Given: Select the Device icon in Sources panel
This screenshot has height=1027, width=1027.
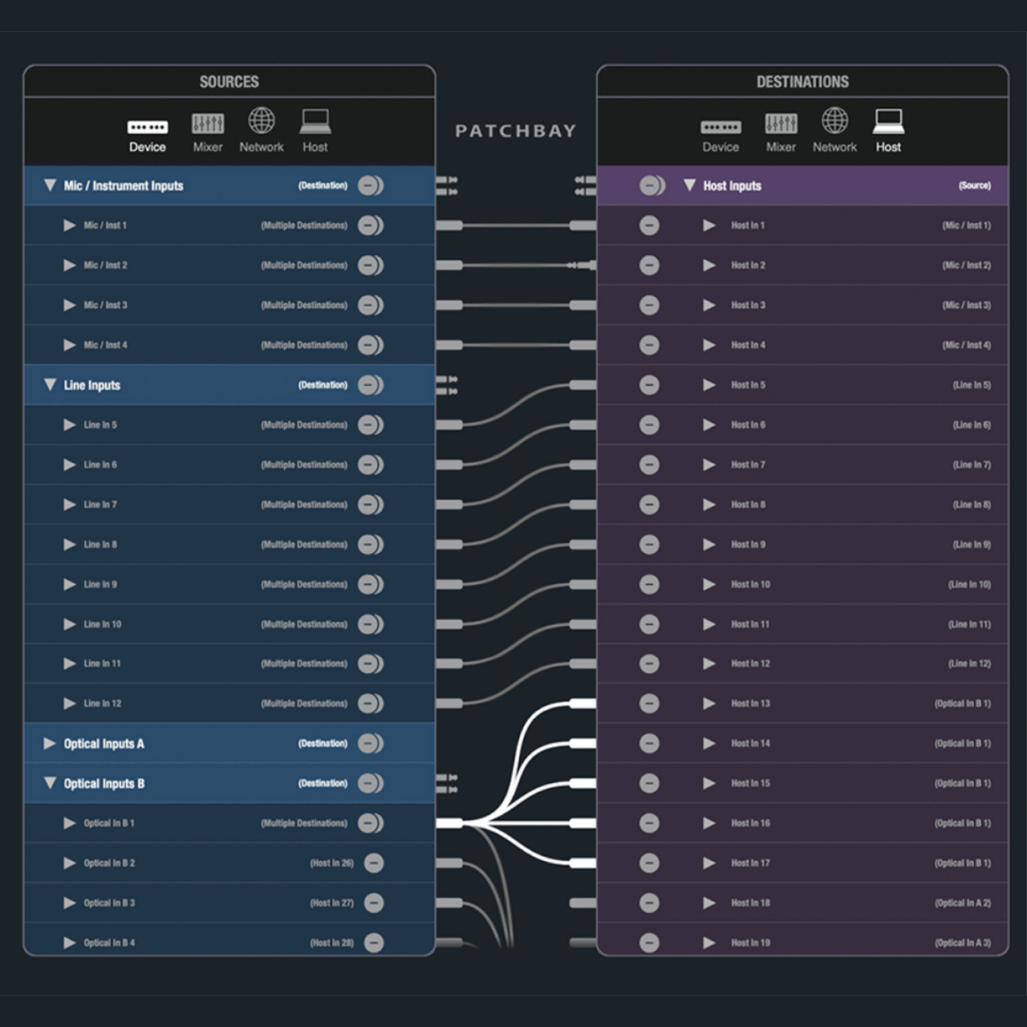Looking at the screenshot, I should (x=148, y=127).
